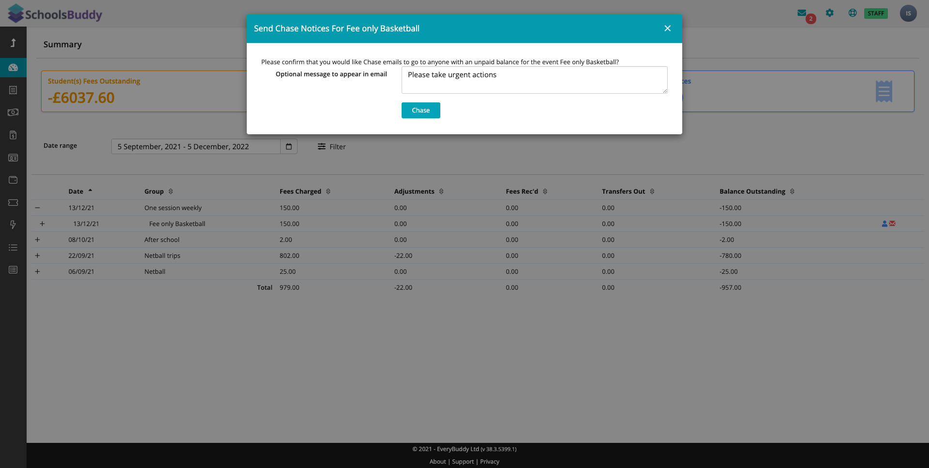Close the Send Chase Notices dialog
Image resolution: width=929 pixels, height=468 pixels.
click(667, 28)
